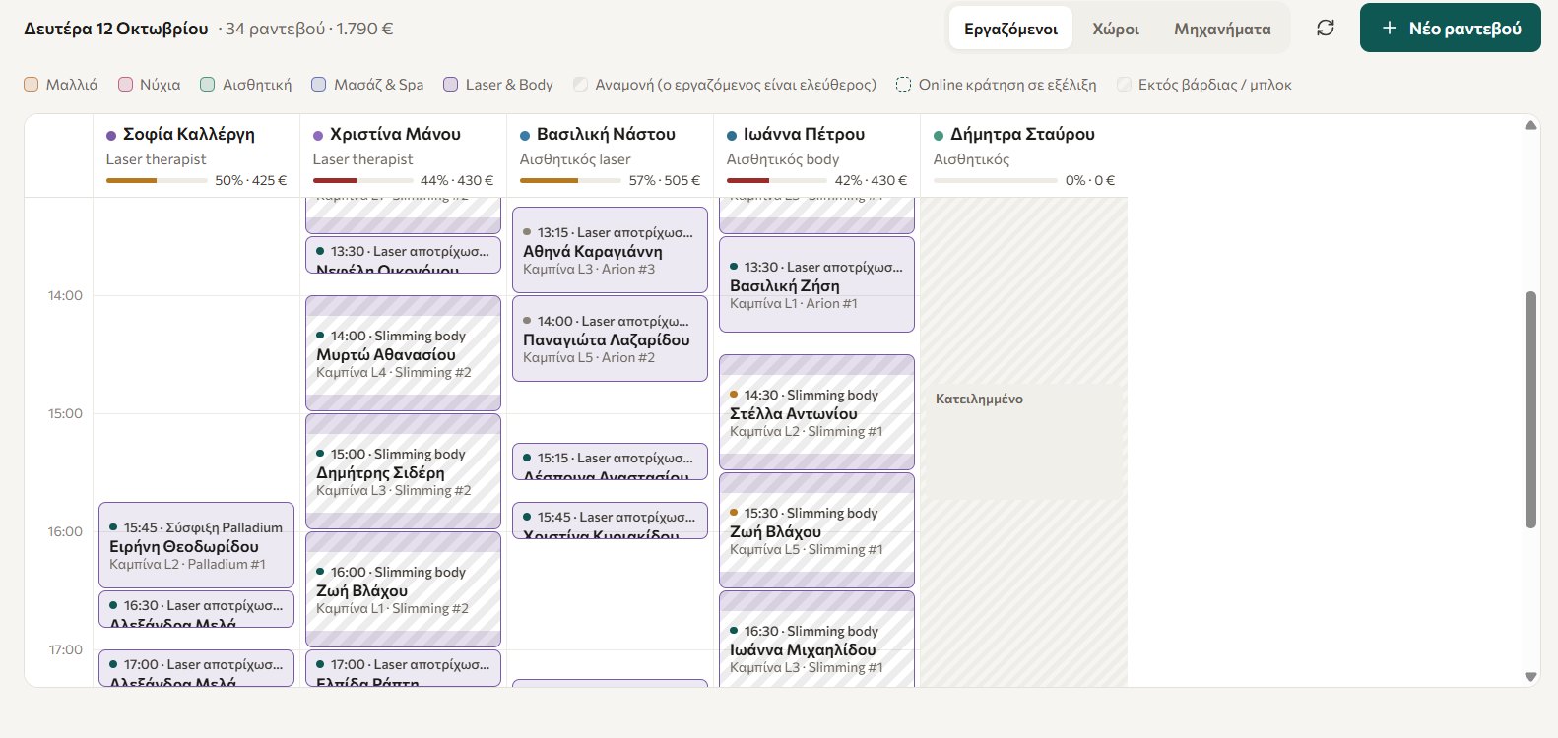Viewport: 1558px width, 738px height.
Task: Switch to the Χώροι tab
Action: coord(1116,29)
